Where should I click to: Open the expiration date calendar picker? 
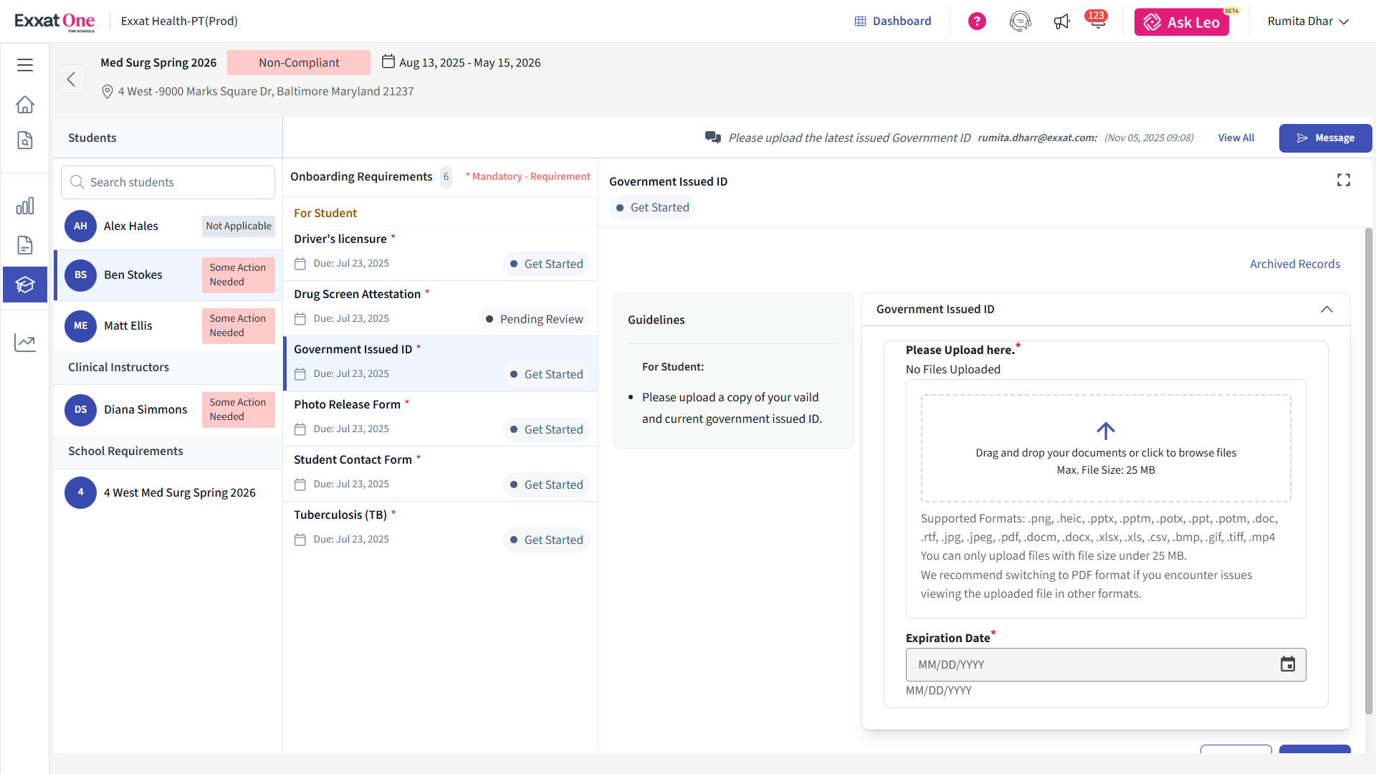pos(1288,664)
